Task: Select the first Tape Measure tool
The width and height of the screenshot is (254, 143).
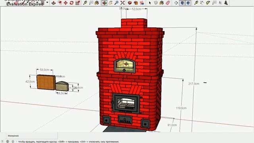Action: 85,3
